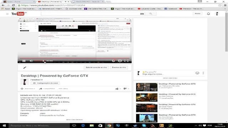Click into the YouTube search field
228x128 pixels.
point(90,14)
